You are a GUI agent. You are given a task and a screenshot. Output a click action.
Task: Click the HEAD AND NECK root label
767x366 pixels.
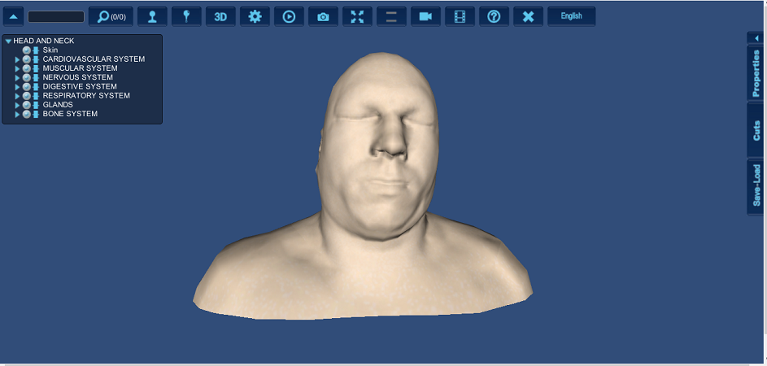(44, 41)
